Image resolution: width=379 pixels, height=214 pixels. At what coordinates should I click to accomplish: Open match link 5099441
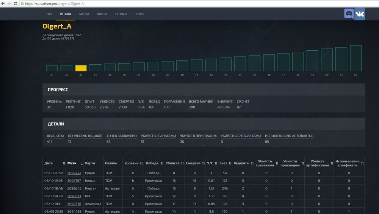74,173
